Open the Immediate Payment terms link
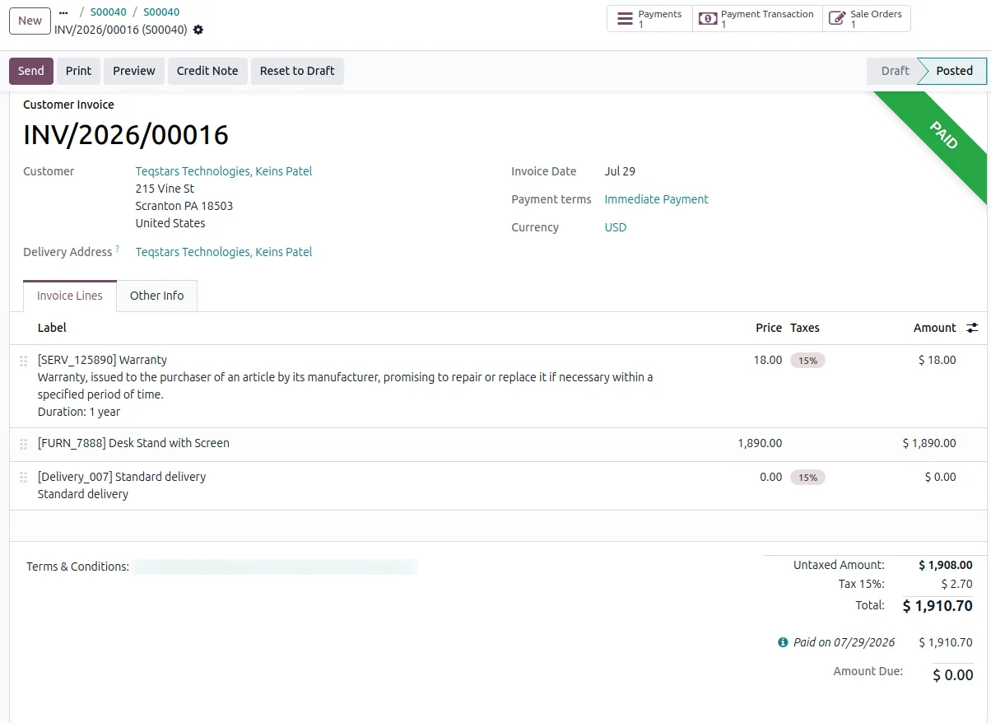Screen dimensions: 991x723 [x=656, y=199]
